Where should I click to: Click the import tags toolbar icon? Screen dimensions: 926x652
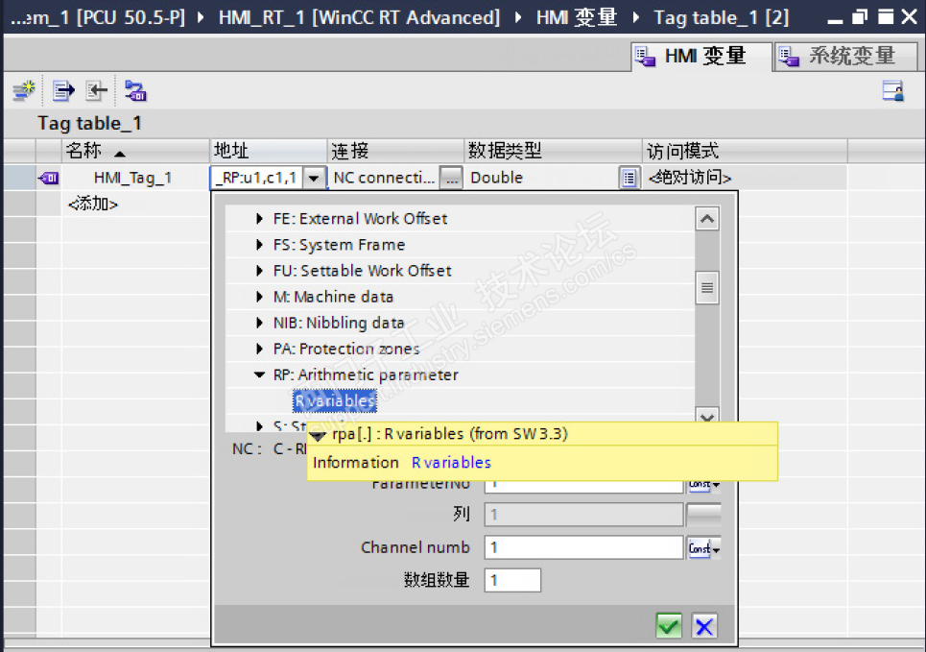tap(96, 91)
